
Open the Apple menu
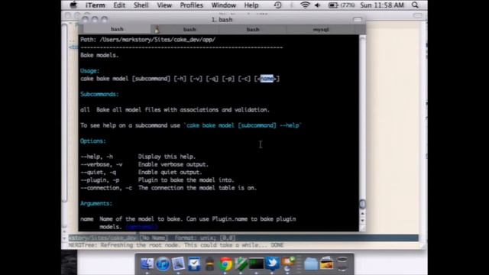click(x=73, y=5)
